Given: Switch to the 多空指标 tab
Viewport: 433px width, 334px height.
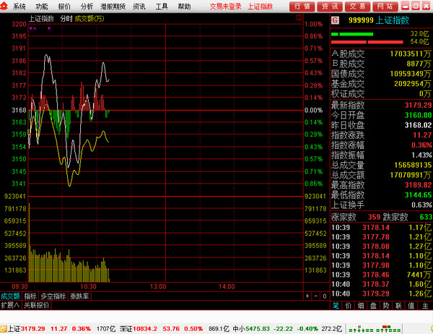Looking at the screenshot, I should coord(53,296).
